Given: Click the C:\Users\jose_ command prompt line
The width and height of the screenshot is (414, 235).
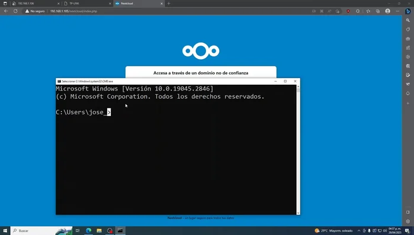Looking at the screenshot, I should (x=83, y=112).
